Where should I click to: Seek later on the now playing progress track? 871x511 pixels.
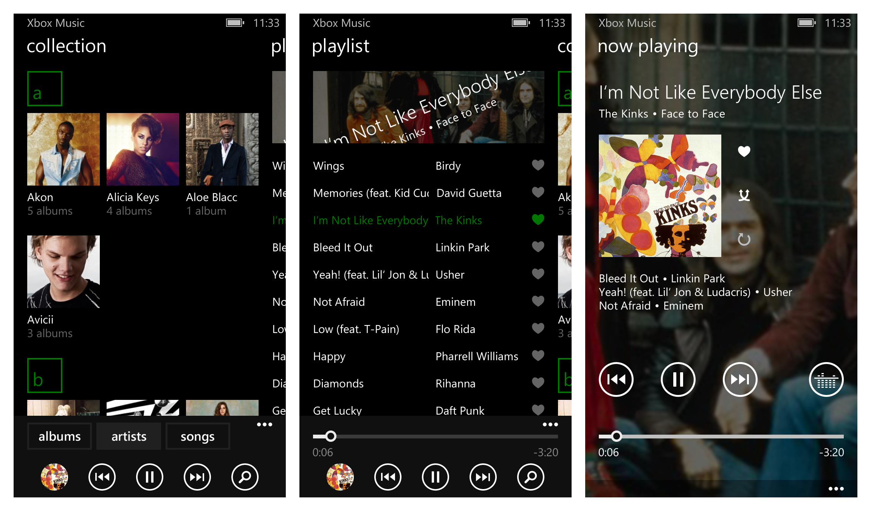[x=733, y=436]
